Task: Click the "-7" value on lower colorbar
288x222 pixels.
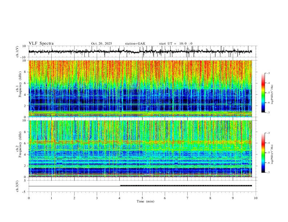Action: (268, 173)
